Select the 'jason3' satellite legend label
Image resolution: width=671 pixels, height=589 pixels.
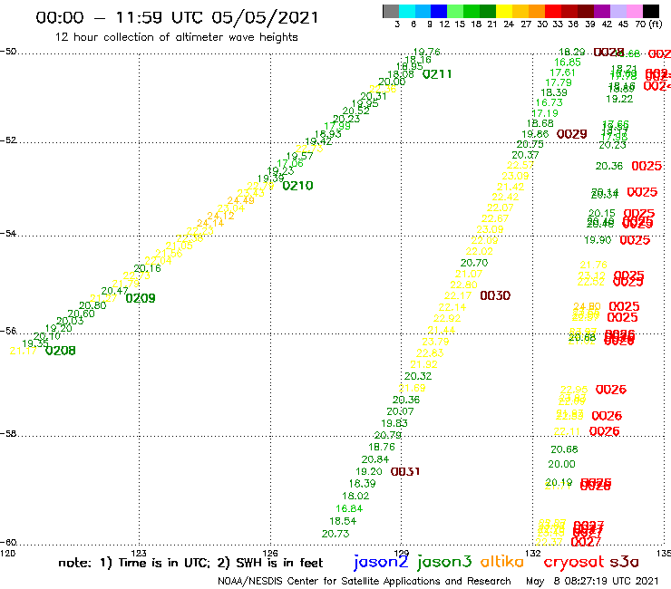[x=444, y=562]
